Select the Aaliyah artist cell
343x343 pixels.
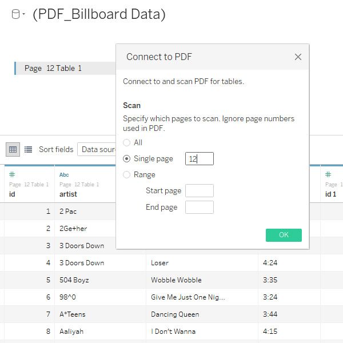click(x=73, y=331)
